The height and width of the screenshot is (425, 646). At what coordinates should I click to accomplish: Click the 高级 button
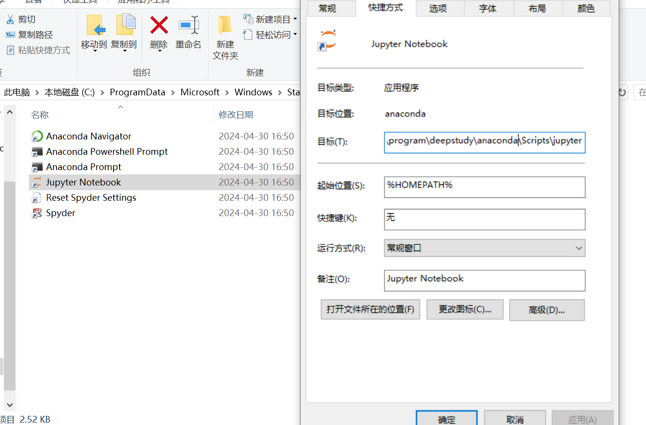coord(547,310)
